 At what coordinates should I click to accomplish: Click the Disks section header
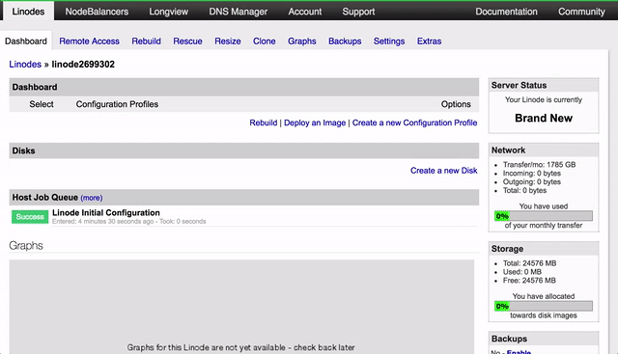[244, 150]
